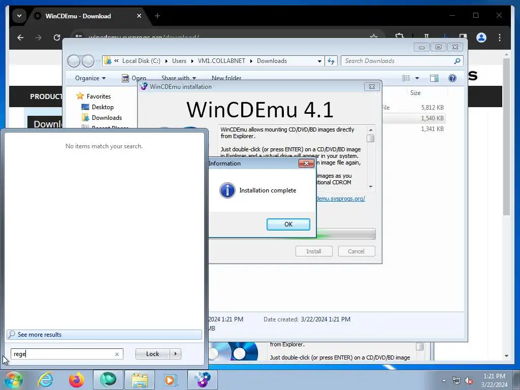This screenshot has height=390, width=520.
Task: Toggle the Explorer preview pane icon
Action: (x=434, y=78)
